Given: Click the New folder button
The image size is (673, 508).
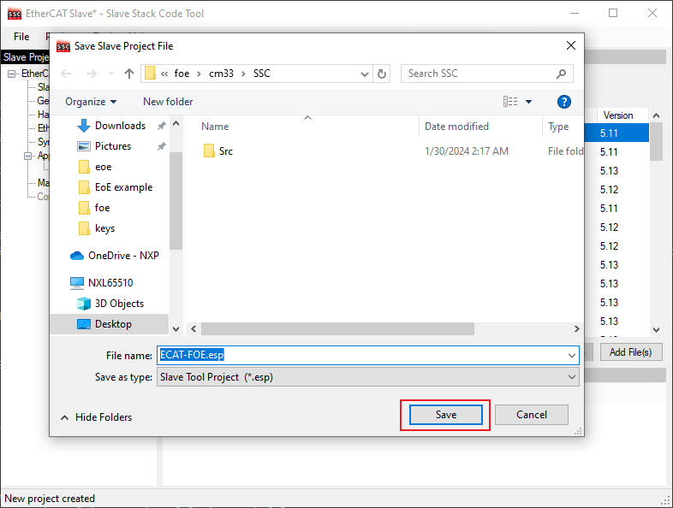Looking at the screenshot, I should [168, 102].
